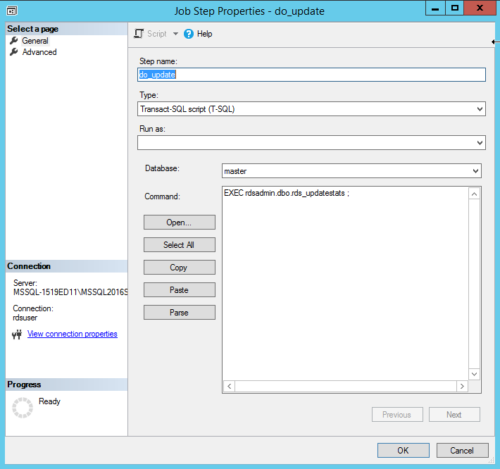Click command box scroll up arrow

point(474,194)
